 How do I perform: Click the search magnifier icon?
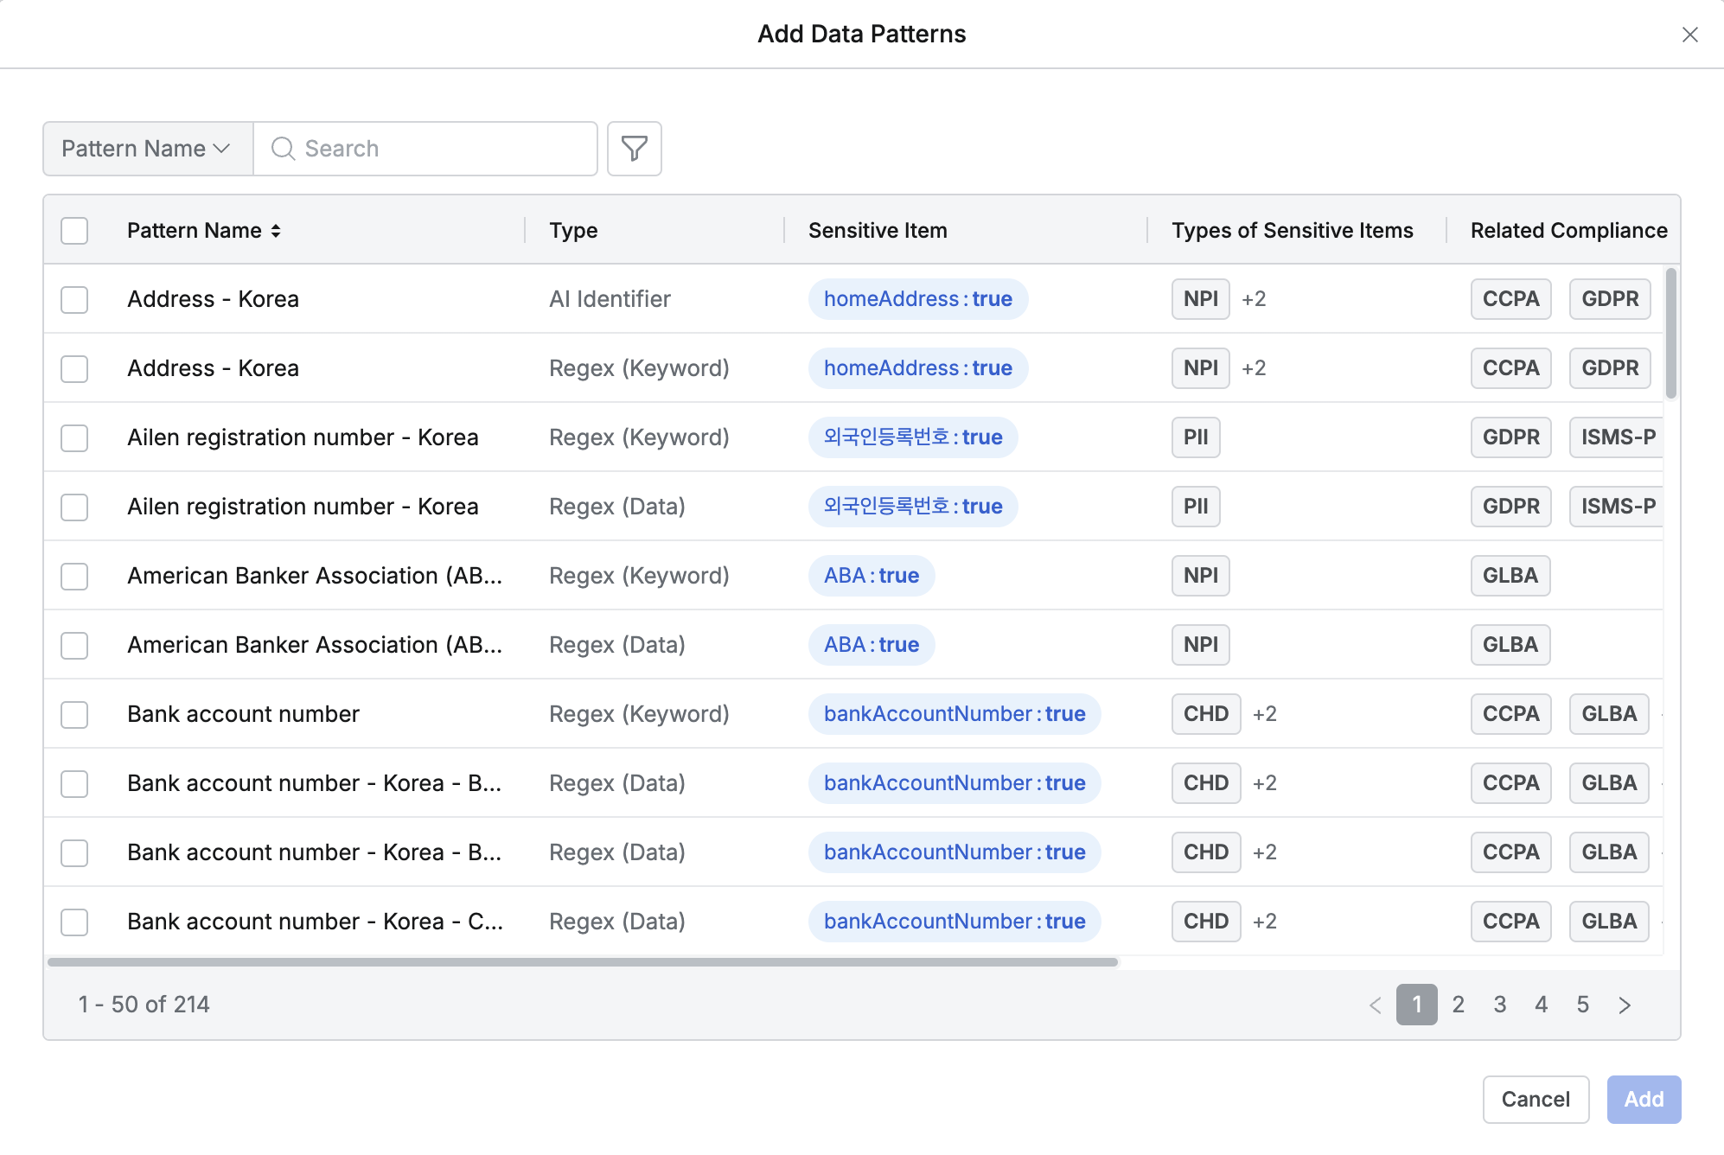(283, 149)
